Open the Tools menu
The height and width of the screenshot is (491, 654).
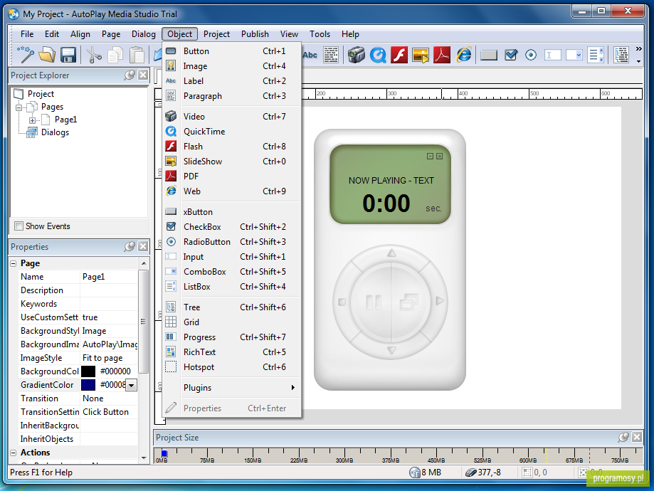pyautogui.click(x=320, y=34)
